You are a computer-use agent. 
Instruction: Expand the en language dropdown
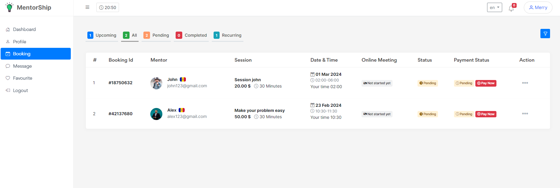(494, 8)
